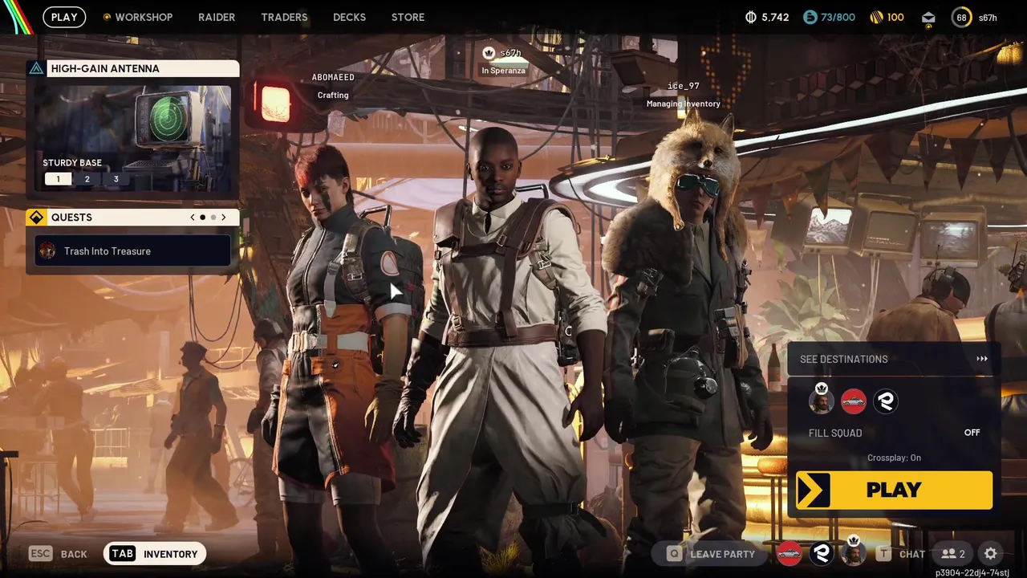Start matchmaking with the yellow PLAY button
The height and width of the screenshot is (578, 1027).
pyautogui.click(x=894, y=490)
